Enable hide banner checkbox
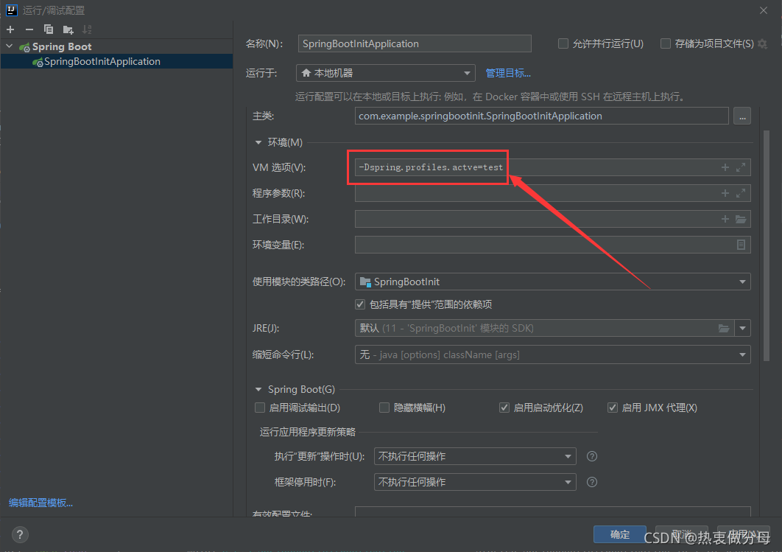The width and height of the screenshot is (782, 552). pyautogui.click(x=384, y=408)
